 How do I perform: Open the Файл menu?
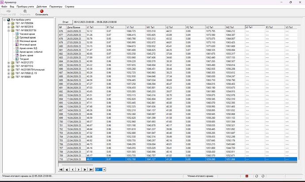4,7
